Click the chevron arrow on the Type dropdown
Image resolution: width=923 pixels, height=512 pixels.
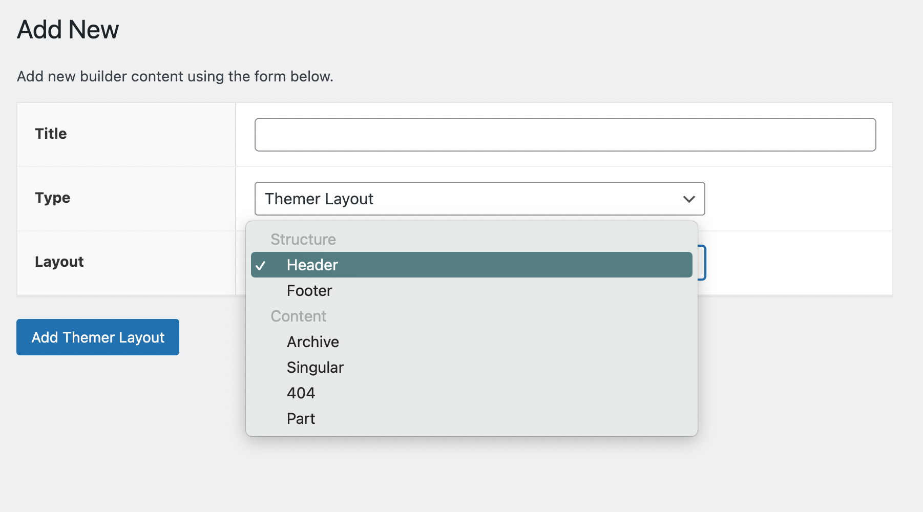click(x=689, y=199)
